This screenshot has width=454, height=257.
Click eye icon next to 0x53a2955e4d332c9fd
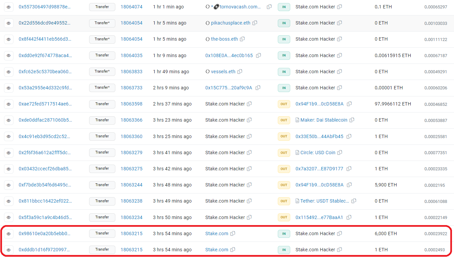click(9, 88)
